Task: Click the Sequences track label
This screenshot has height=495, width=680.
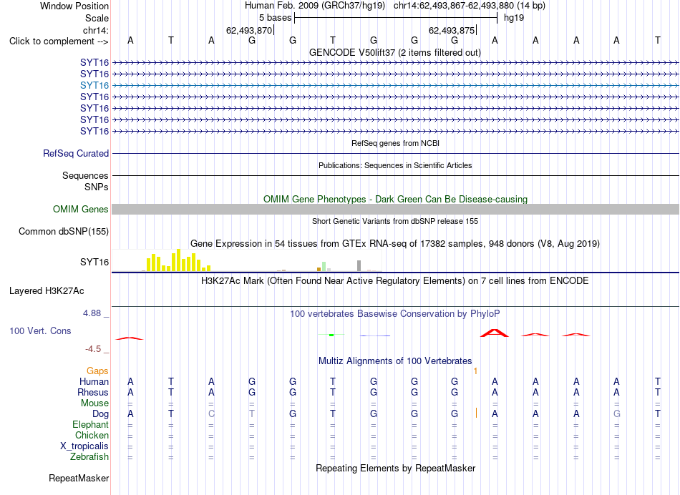Action: point(85,175)
